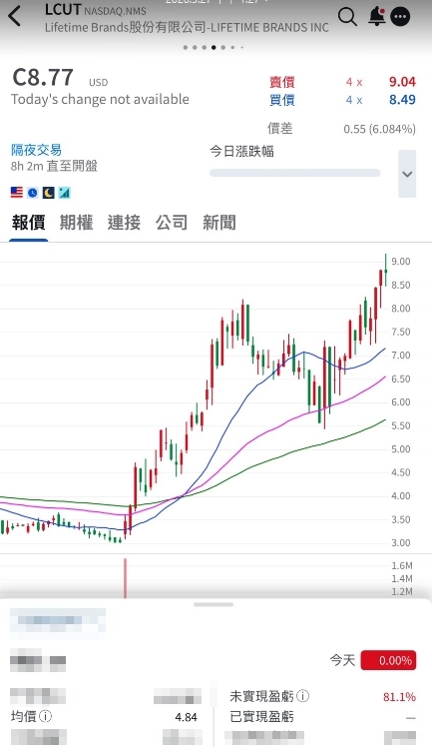Tap the moon overnight icon
This screenshot has height=752, width=432.
pyautogui.click(x=48, y=193)
